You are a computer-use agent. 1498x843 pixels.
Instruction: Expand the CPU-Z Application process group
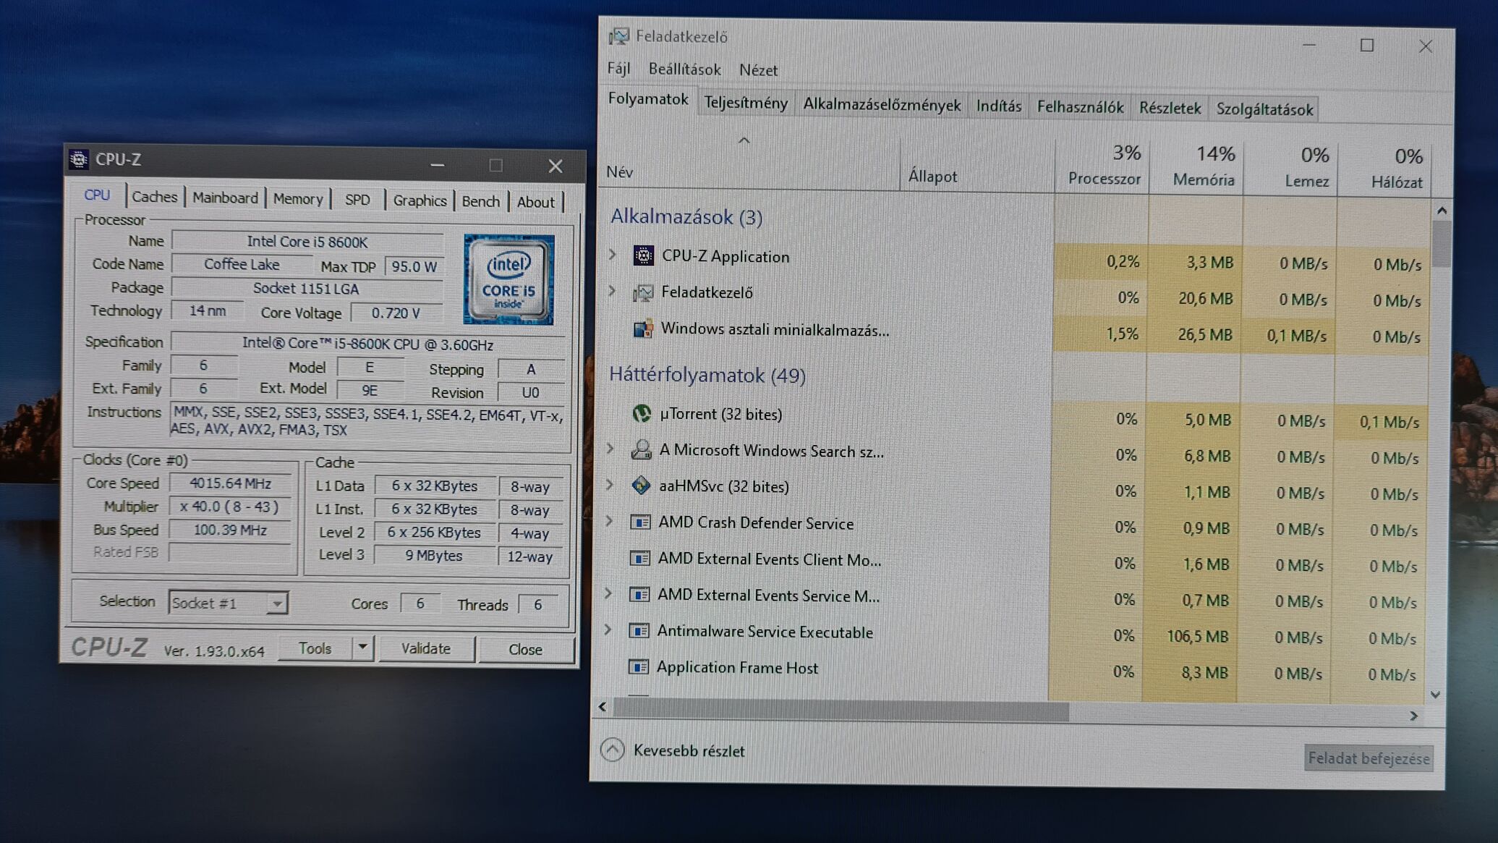613,255
